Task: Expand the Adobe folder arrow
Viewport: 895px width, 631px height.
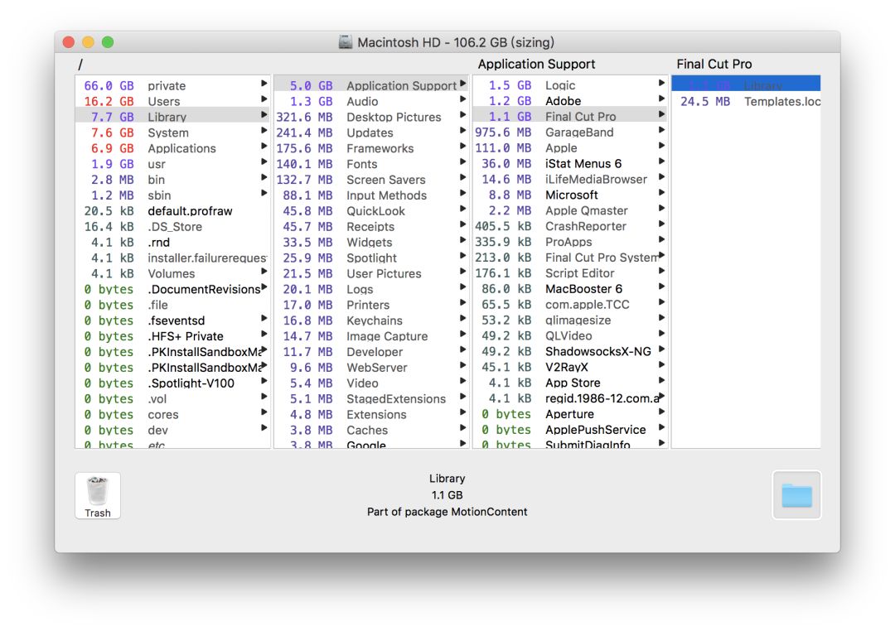Action: (x=661, y=99)
